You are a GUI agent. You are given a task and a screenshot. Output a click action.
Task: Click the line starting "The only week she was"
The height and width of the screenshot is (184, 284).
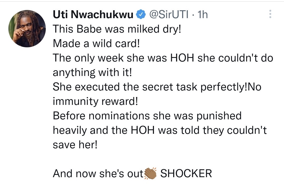pyautogui.click(x=163, y=58)
